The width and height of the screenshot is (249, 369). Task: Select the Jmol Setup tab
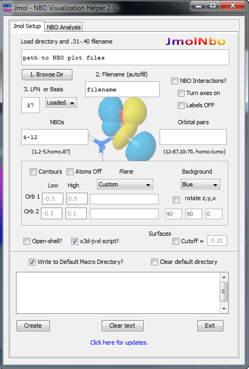click(x=27, y=26)
